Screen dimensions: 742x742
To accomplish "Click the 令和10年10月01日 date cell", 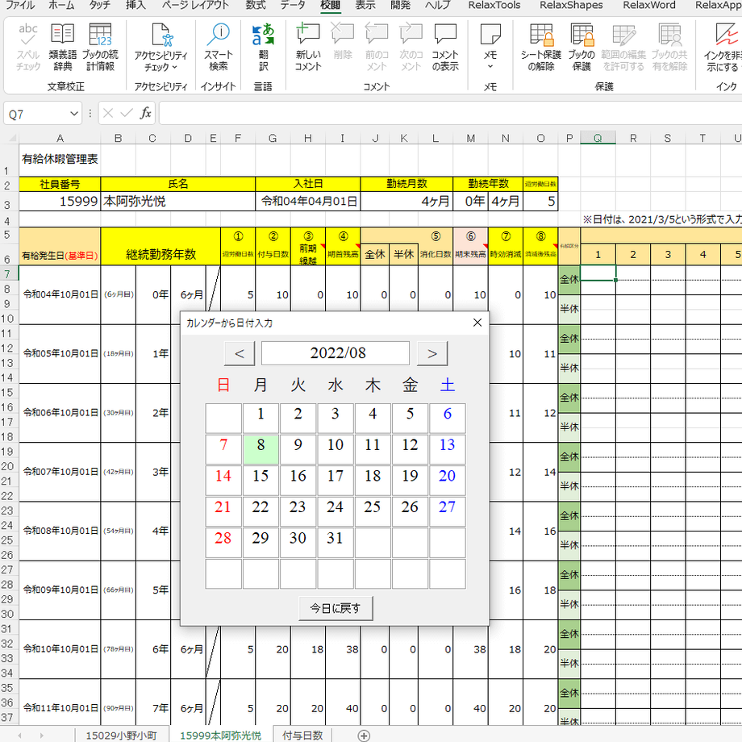I will (60, 648).
